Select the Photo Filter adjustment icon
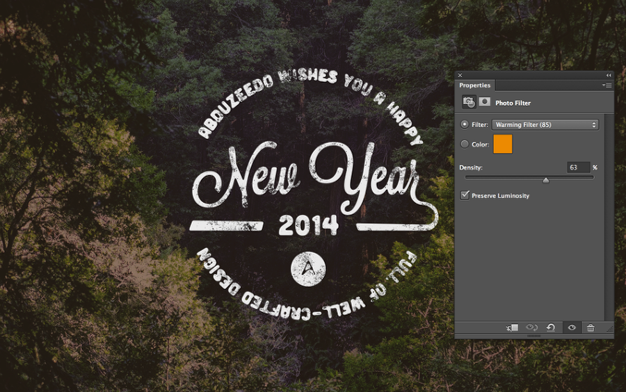626x392 pixels. (x=469, y=102)
